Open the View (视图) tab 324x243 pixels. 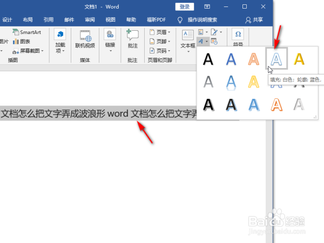(111, 19)
